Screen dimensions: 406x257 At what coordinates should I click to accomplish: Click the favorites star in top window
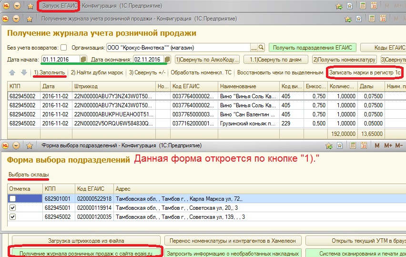pos(30,6)
